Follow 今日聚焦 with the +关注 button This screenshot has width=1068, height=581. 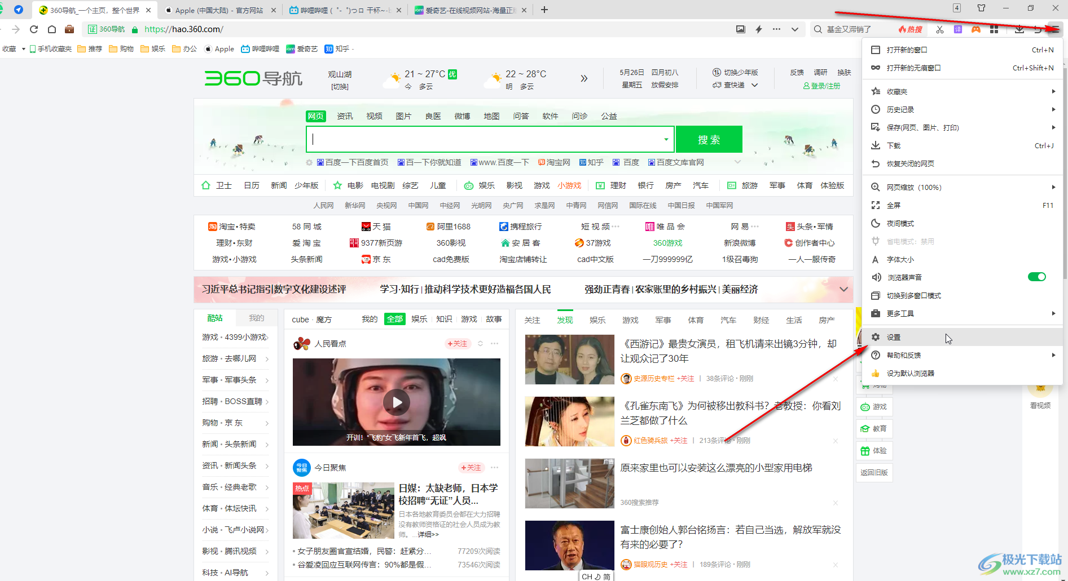click(471, 467)
